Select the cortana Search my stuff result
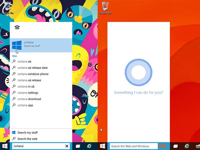Screen dimensions: 200x150 click(41, 45)
